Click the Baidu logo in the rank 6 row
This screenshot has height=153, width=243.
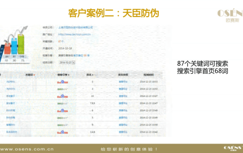click(x=62, y=110)
